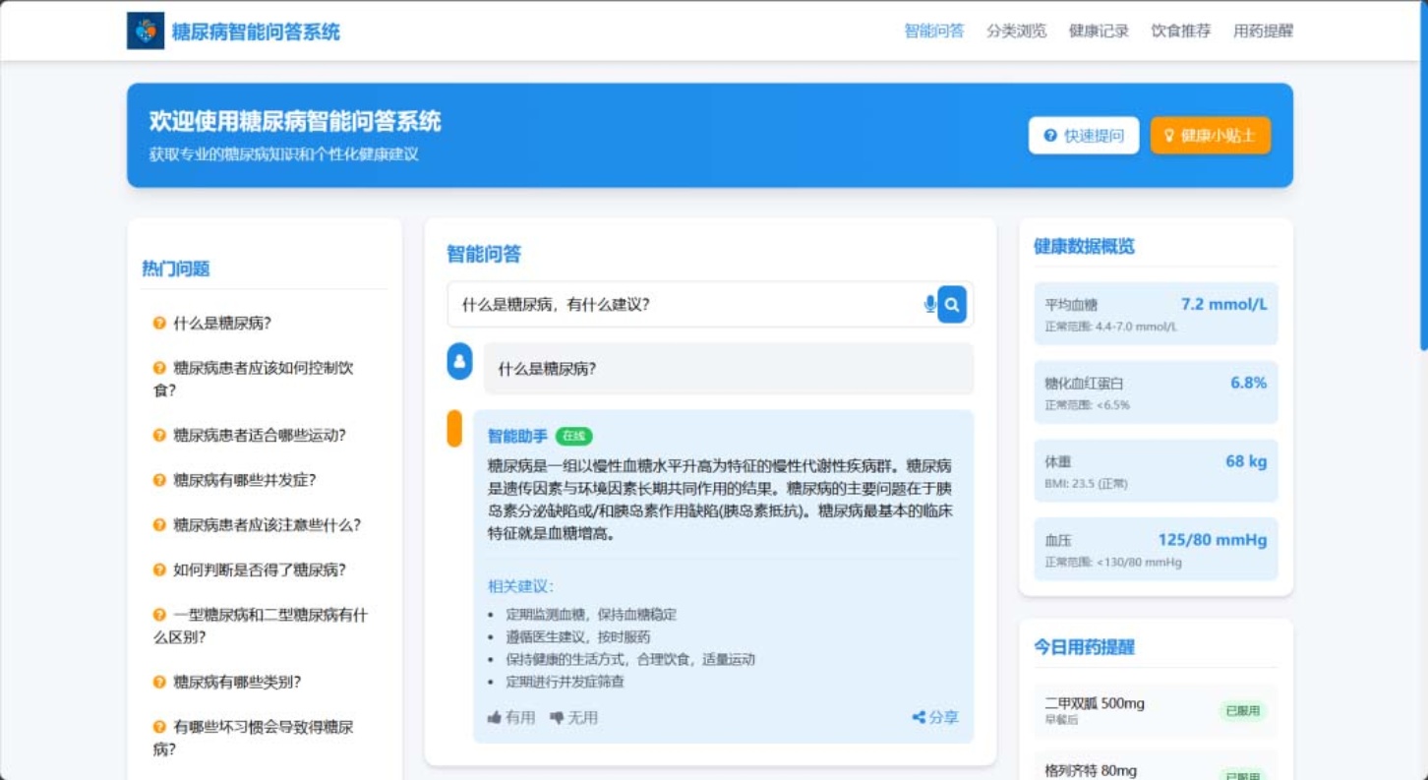Open hot question 如何判断是否得了糖尿病?
This screenshot has height=780, width=1428.
point(259,570)
